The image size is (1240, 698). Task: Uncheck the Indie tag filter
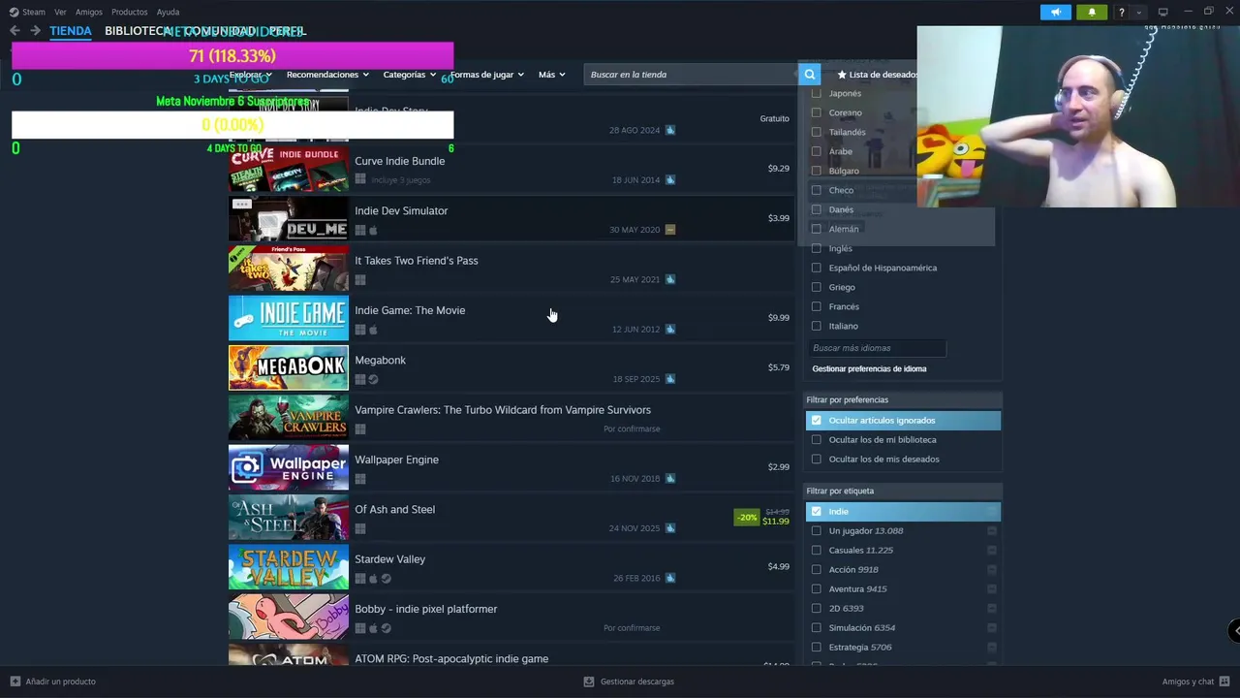pyautogui.click(x=816, y=511)
